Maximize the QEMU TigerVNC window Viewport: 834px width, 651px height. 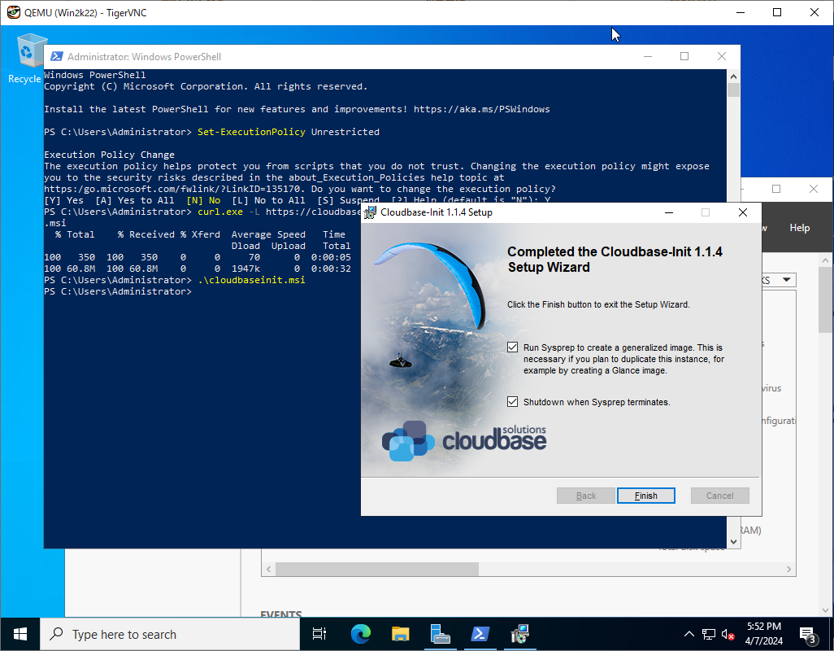(777, 12)
